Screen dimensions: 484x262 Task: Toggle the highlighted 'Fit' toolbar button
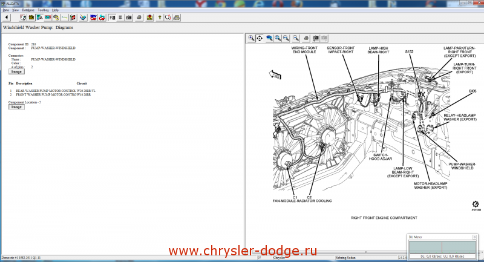(112, 18)
